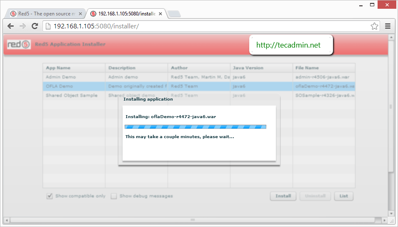The height and width of the screenshot is (227, 398).
Task: Go back with browser back arrow
Action: tap(11, 26)
